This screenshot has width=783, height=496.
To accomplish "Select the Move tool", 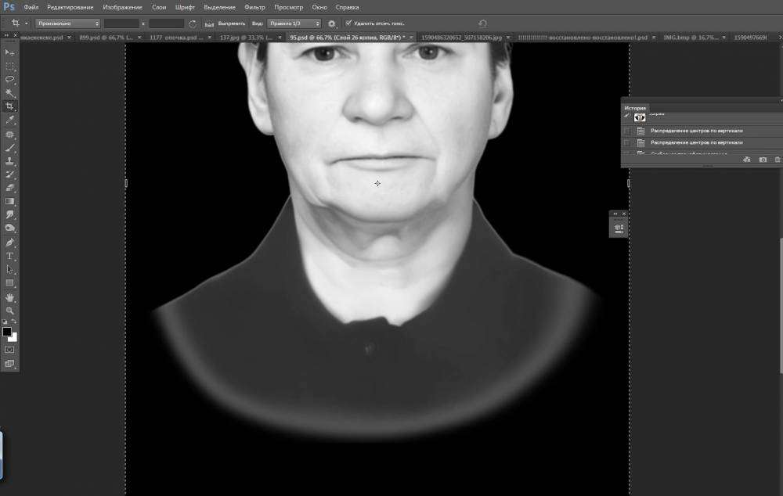I will [10, 52].
